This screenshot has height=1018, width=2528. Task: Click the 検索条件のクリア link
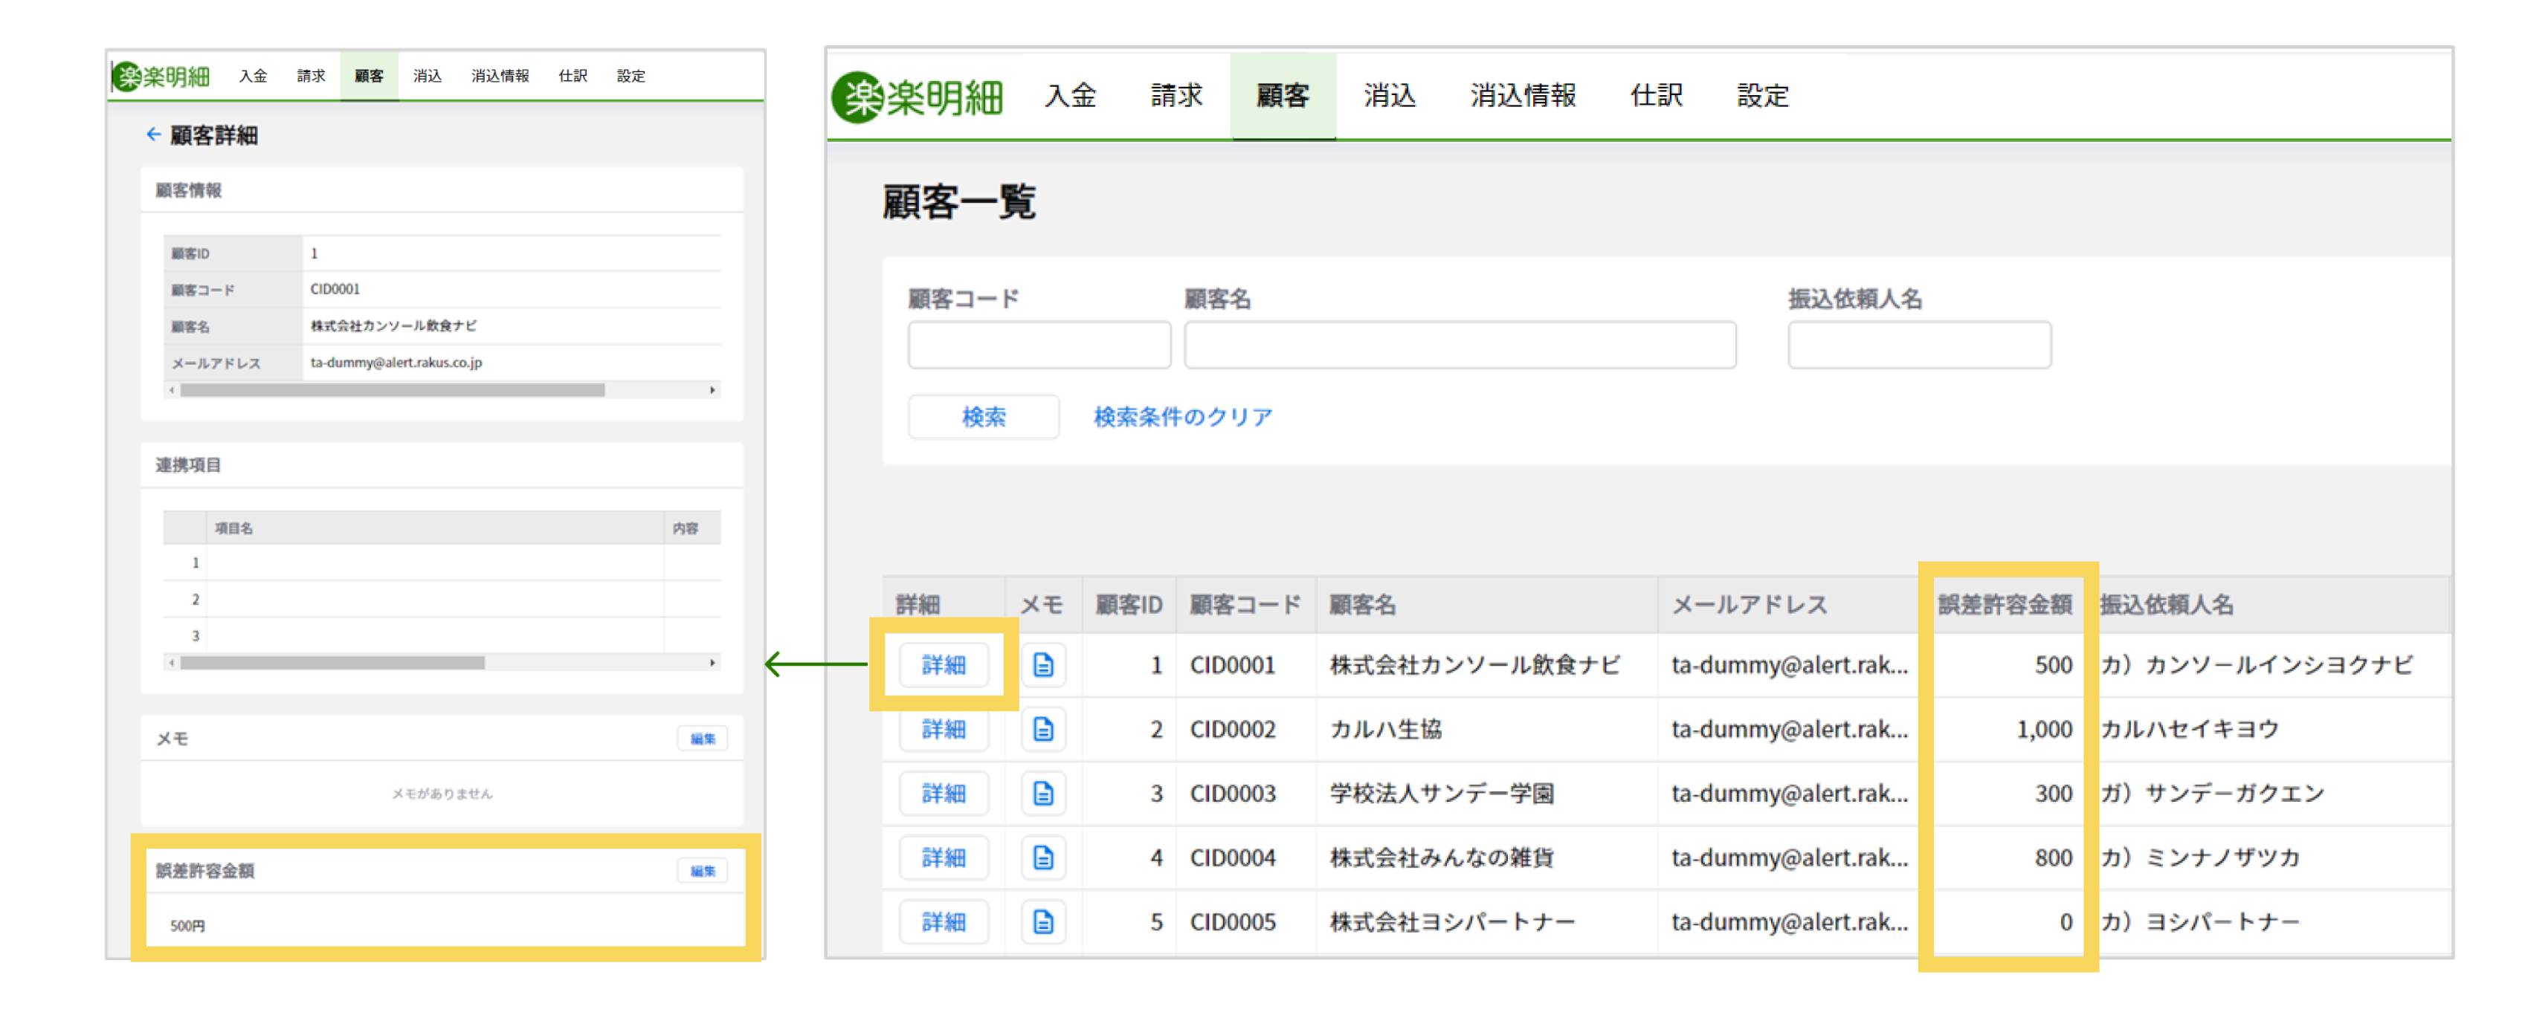tap(1182, 417)
